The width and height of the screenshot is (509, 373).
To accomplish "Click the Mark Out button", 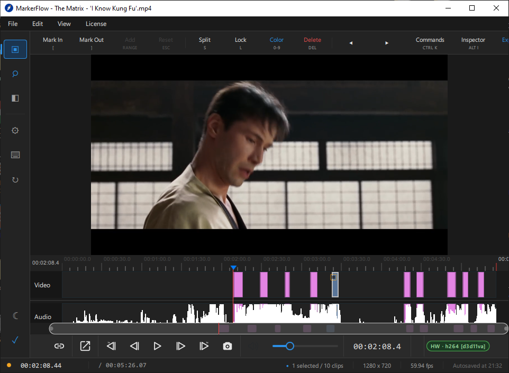I will (x=92, y=43).
